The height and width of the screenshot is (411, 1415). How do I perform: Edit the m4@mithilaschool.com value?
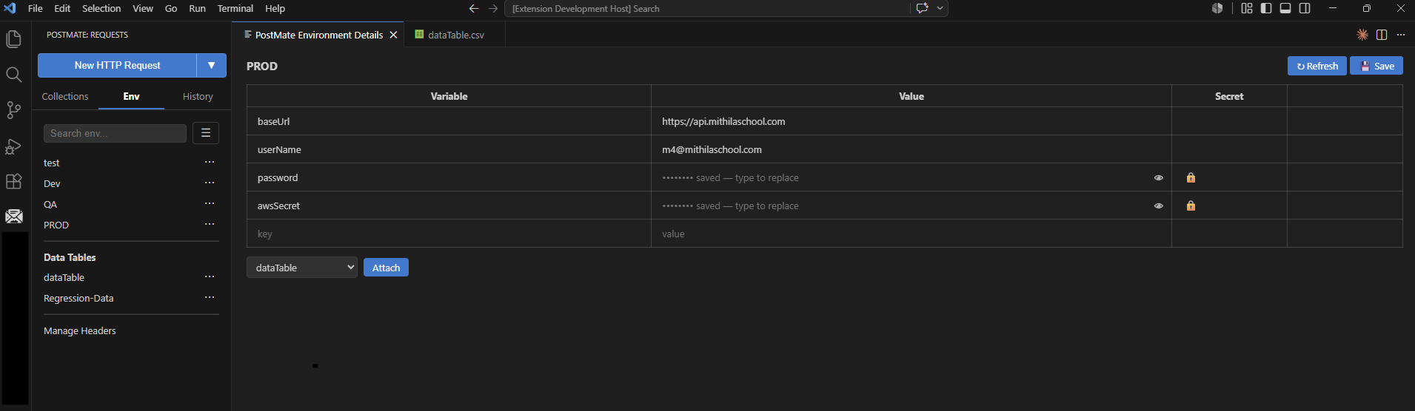[x=911, y=149]
